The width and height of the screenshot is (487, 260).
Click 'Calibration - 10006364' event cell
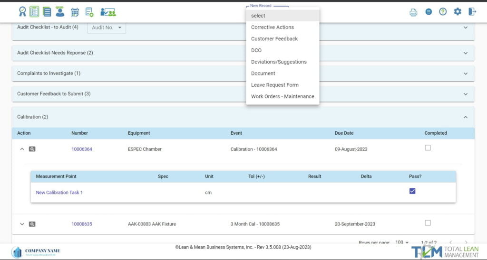(254, 149)
